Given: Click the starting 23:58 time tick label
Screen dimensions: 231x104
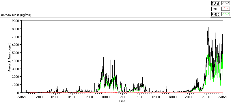Looking at the screenshot, I should tap(22, 97).
